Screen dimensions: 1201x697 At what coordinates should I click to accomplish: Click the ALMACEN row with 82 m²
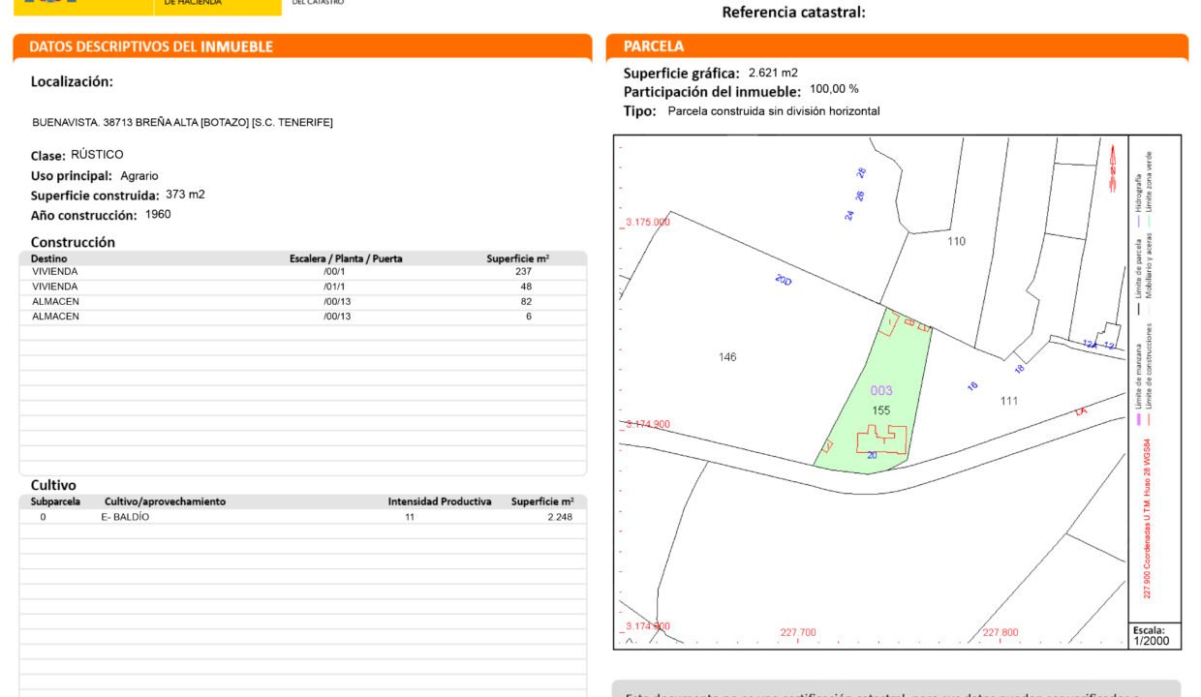(x=303, y=302)
